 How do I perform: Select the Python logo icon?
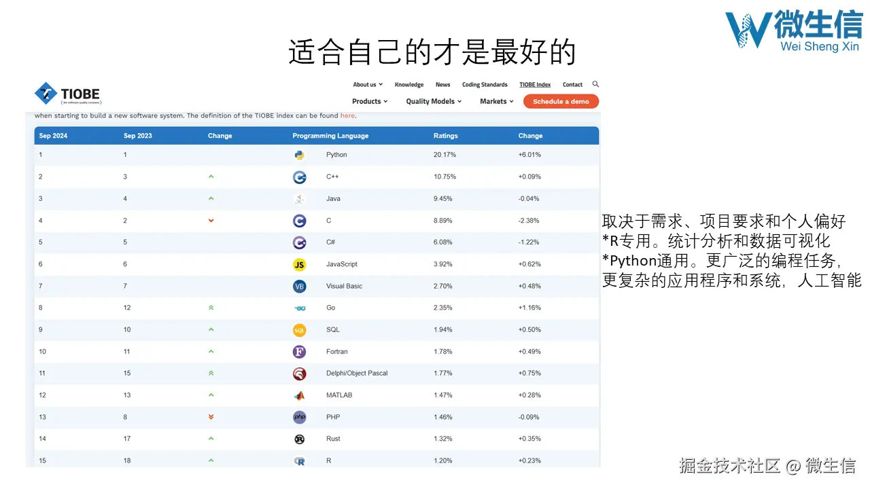click(x=299, y=155)
